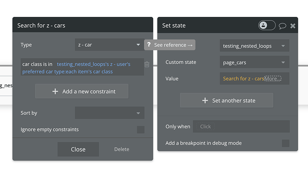Delete the car class constraint via trash icon
The image size is (308, 178).
(x=147, y=65)
